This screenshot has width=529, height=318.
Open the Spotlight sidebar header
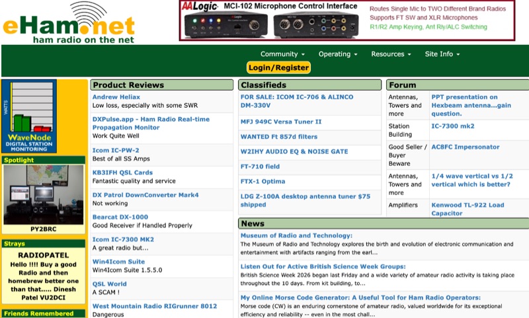44,160
